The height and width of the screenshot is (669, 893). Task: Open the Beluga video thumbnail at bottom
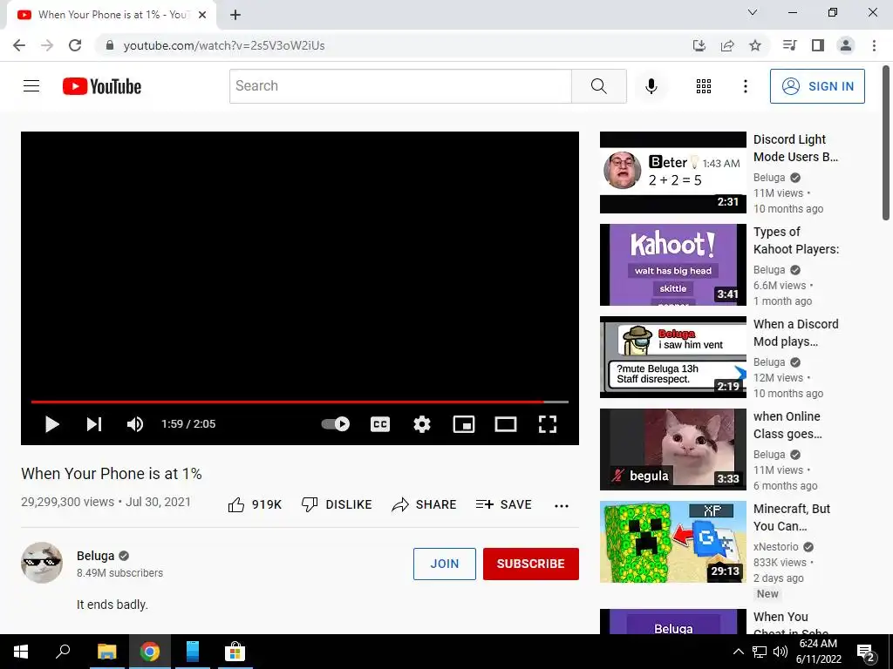click(672, 622)
